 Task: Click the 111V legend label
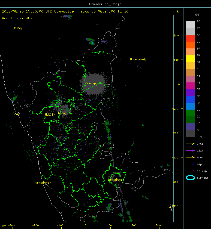point(200,151)
